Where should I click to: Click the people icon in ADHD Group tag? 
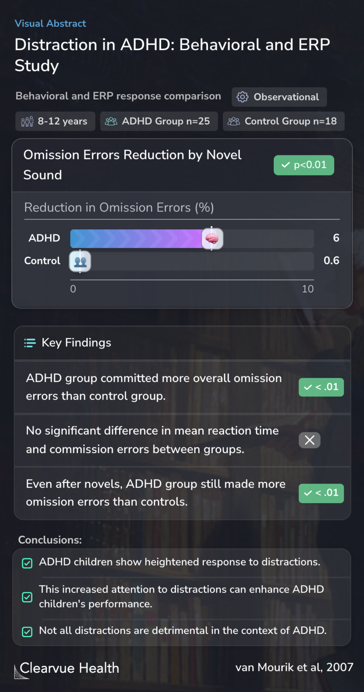click(111, 121)
